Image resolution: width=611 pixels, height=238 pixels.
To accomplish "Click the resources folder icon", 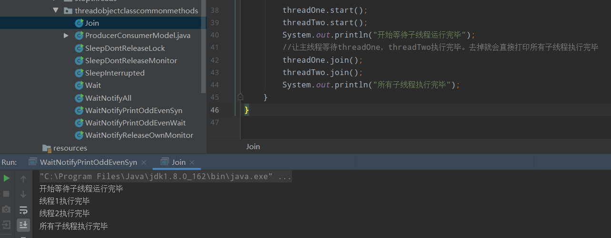I will pos(47,148).
